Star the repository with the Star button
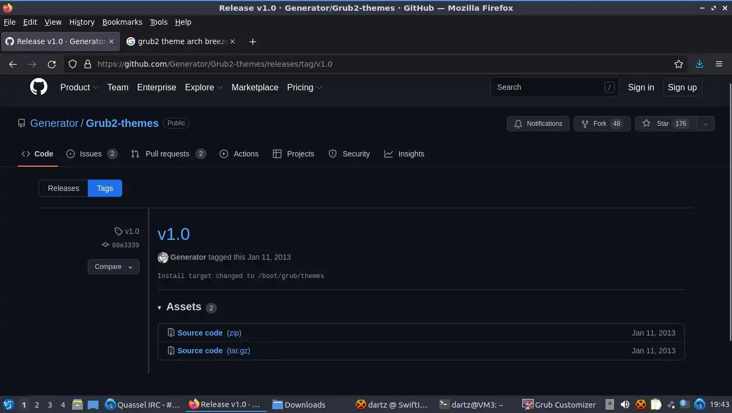 (666, 124)
